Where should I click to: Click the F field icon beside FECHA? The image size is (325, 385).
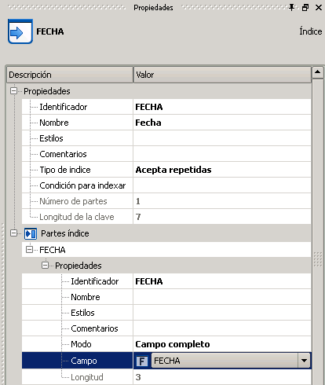point(142,361)
